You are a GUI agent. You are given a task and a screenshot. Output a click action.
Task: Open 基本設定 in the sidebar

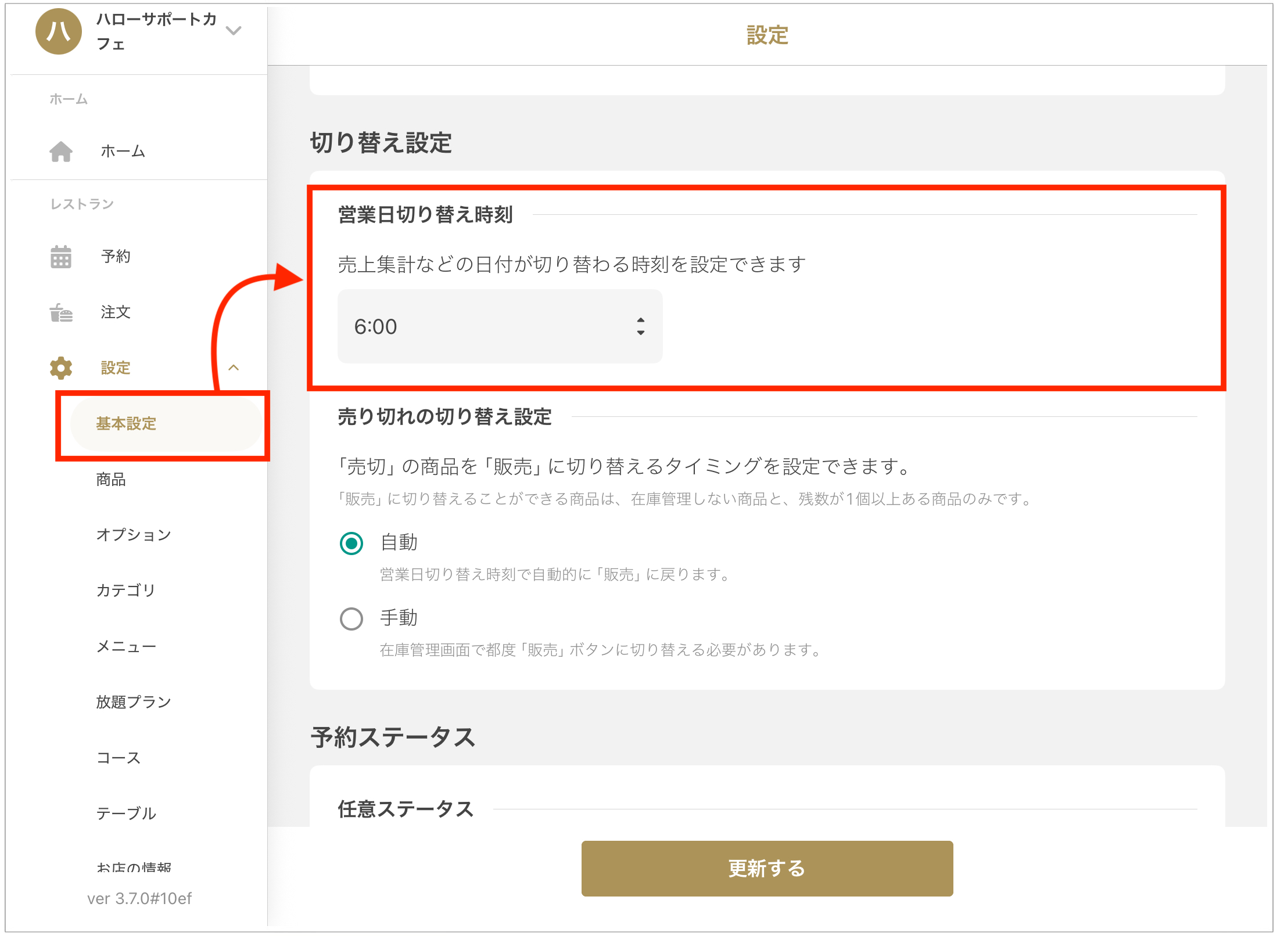tap(126, 424)
